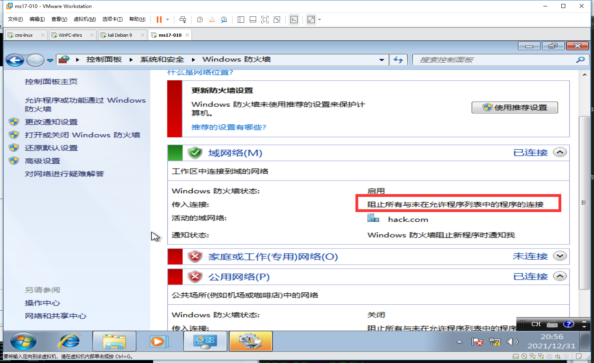The height and width of the screenshot is (363, 594).
Task: Open the snapshot manager icon
Action: [224, 20]
